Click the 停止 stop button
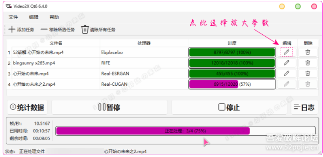 click(x=229, y=107)
